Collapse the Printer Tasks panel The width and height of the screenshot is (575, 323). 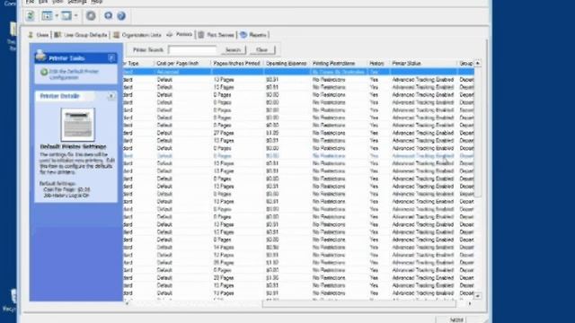111,57
